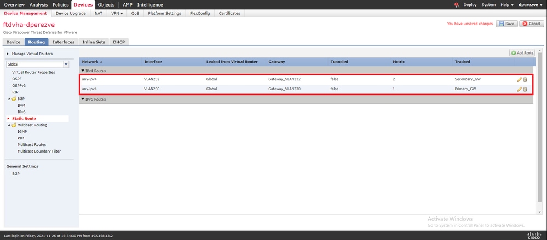The width and height of the screenshot is (547, 240).
Task: Switch to the QoS tab
Action: (x=135, y=13)
